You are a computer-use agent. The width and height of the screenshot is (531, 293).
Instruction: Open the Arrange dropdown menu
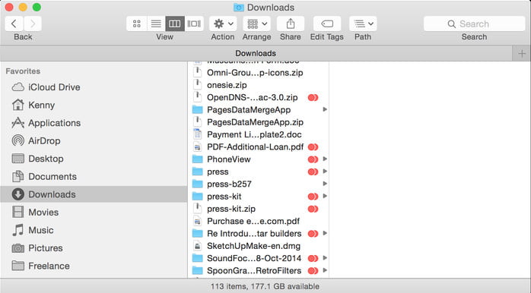(x=256, y=24)
